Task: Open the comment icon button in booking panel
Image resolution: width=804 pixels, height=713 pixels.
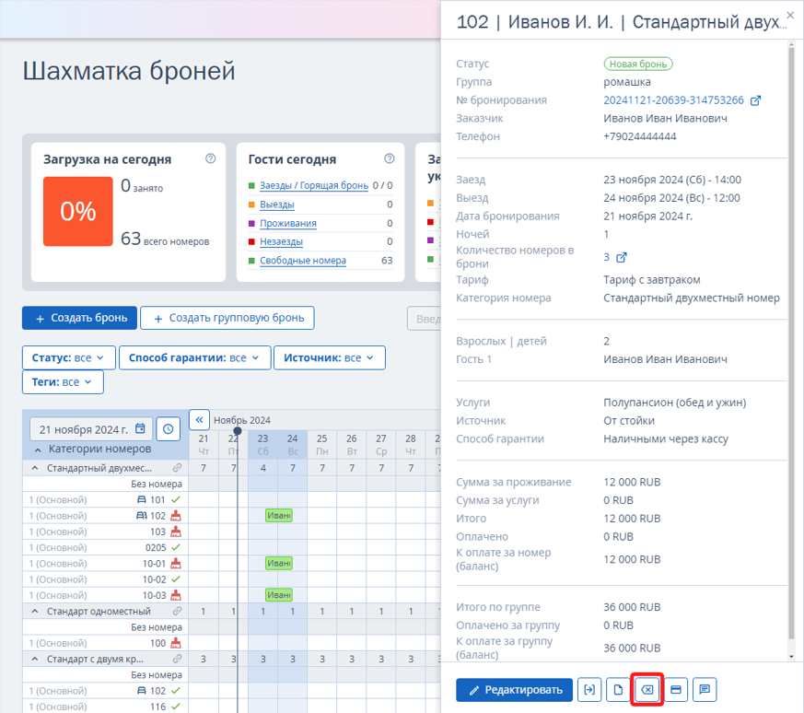Action: point(705,689)
